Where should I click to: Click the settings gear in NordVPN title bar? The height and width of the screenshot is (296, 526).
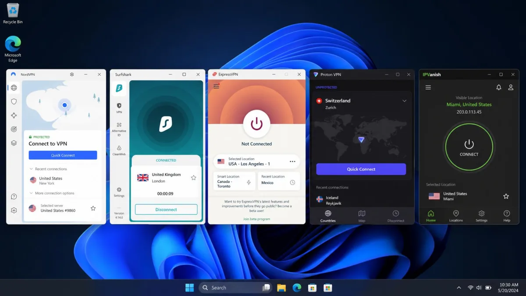tap(72, 75)
